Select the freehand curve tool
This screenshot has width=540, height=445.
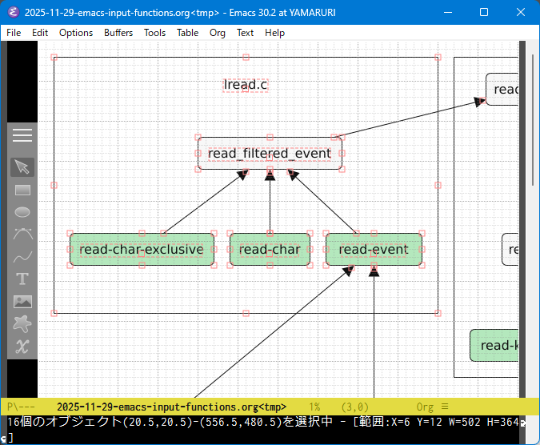22,257
